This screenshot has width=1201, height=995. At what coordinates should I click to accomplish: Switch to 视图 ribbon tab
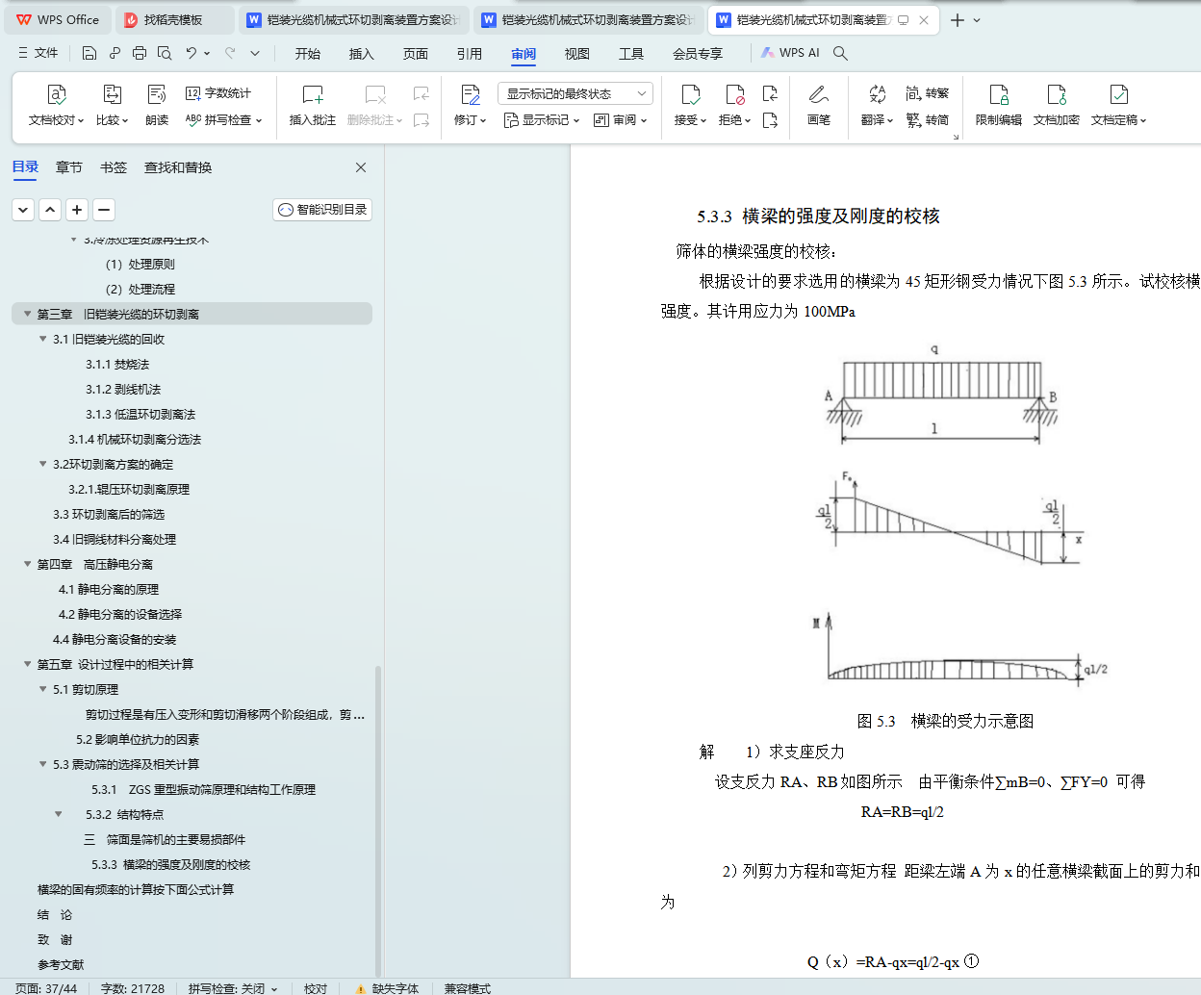577,54
